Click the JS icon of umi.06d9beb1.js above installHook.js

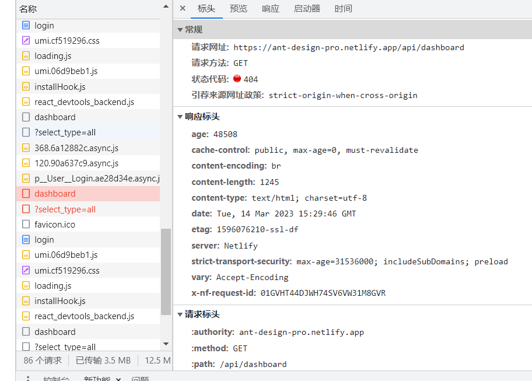[26, 71]
